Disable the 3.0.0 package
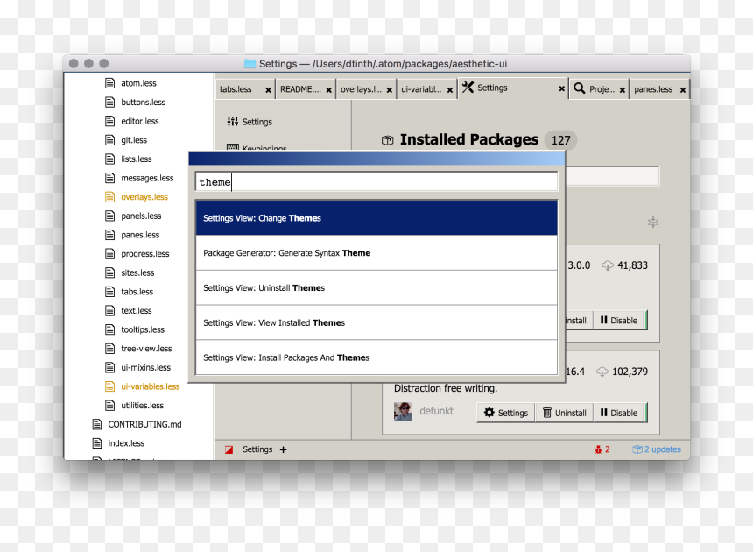Image resolution: width=753 pixels, height=552 pixels. pos(620,321)
